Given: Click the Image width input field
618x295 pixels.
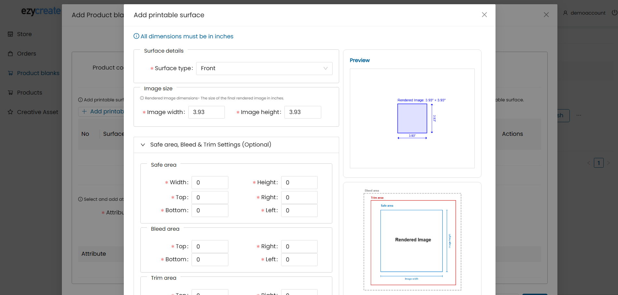Looking at the screenshot, I should (x=206, y=112).
